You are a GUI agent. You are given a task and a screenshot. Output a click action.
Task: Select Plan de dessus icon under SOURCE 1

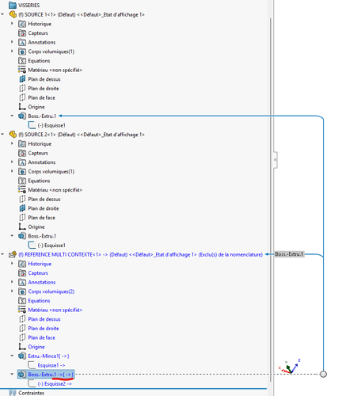22,79
